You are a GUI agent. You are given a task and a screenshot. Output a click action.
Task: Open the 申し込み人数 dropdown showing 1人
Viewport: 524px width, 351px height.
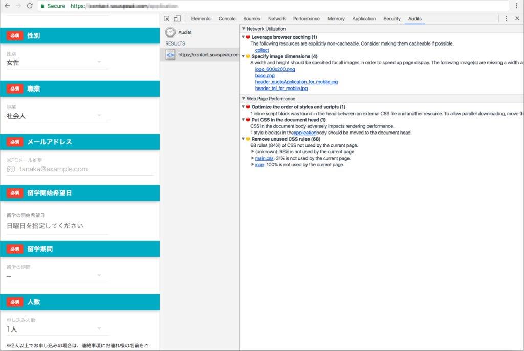pyautogui.click(x=57, y=329)
